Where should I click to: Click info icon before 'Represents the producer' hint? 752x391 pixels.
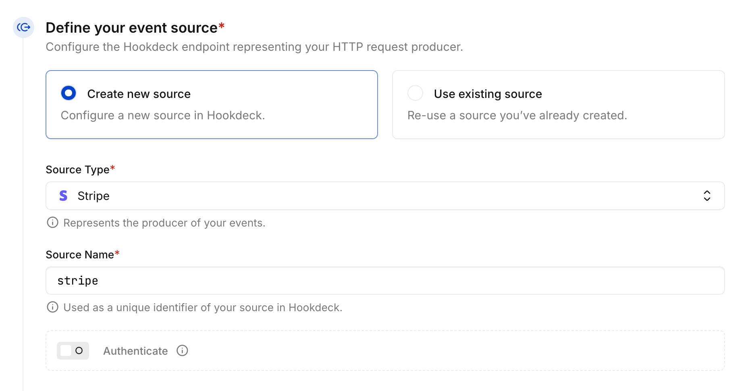click(x=52, y=223)
